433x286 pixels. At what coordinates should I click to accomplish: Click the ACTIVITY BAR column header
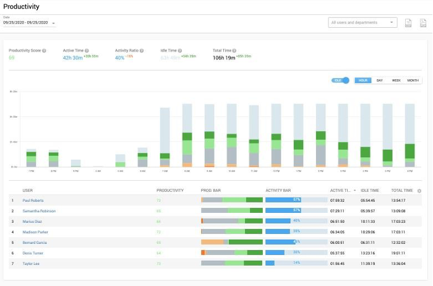tap(278, 191)
